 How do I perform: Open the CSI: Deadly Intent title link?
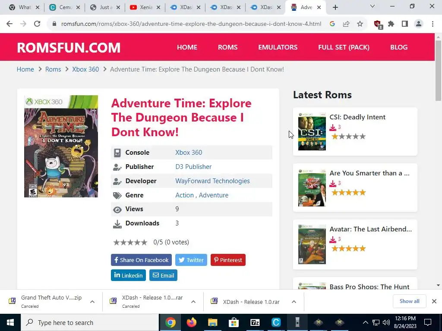click(357, 117)
